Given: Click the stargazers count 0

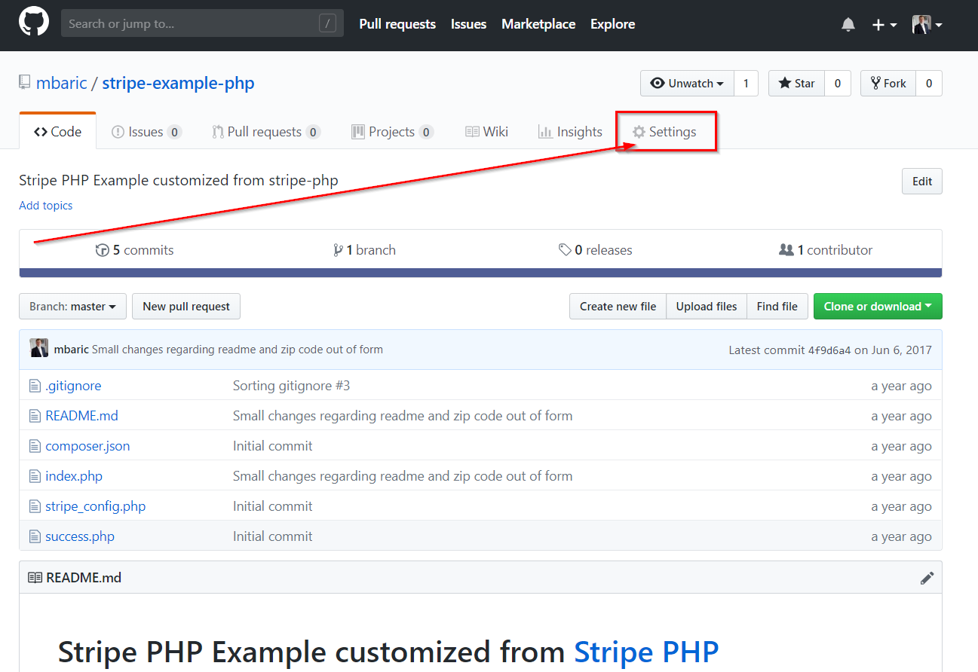Looking at the screenshot, I should (x=837, y=84).
